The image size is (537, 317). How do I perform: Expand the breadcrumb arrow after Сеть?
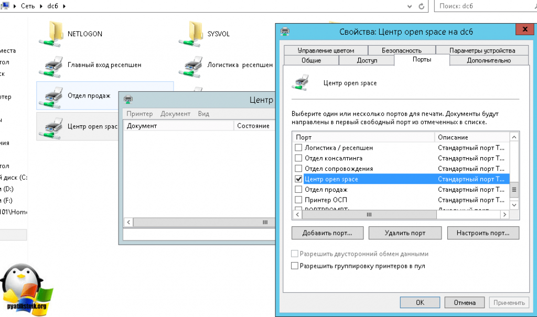coord(41,6)
